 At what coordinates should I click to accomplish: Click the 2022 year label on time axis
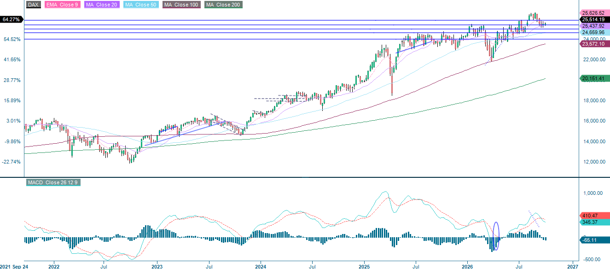point(54,266)
